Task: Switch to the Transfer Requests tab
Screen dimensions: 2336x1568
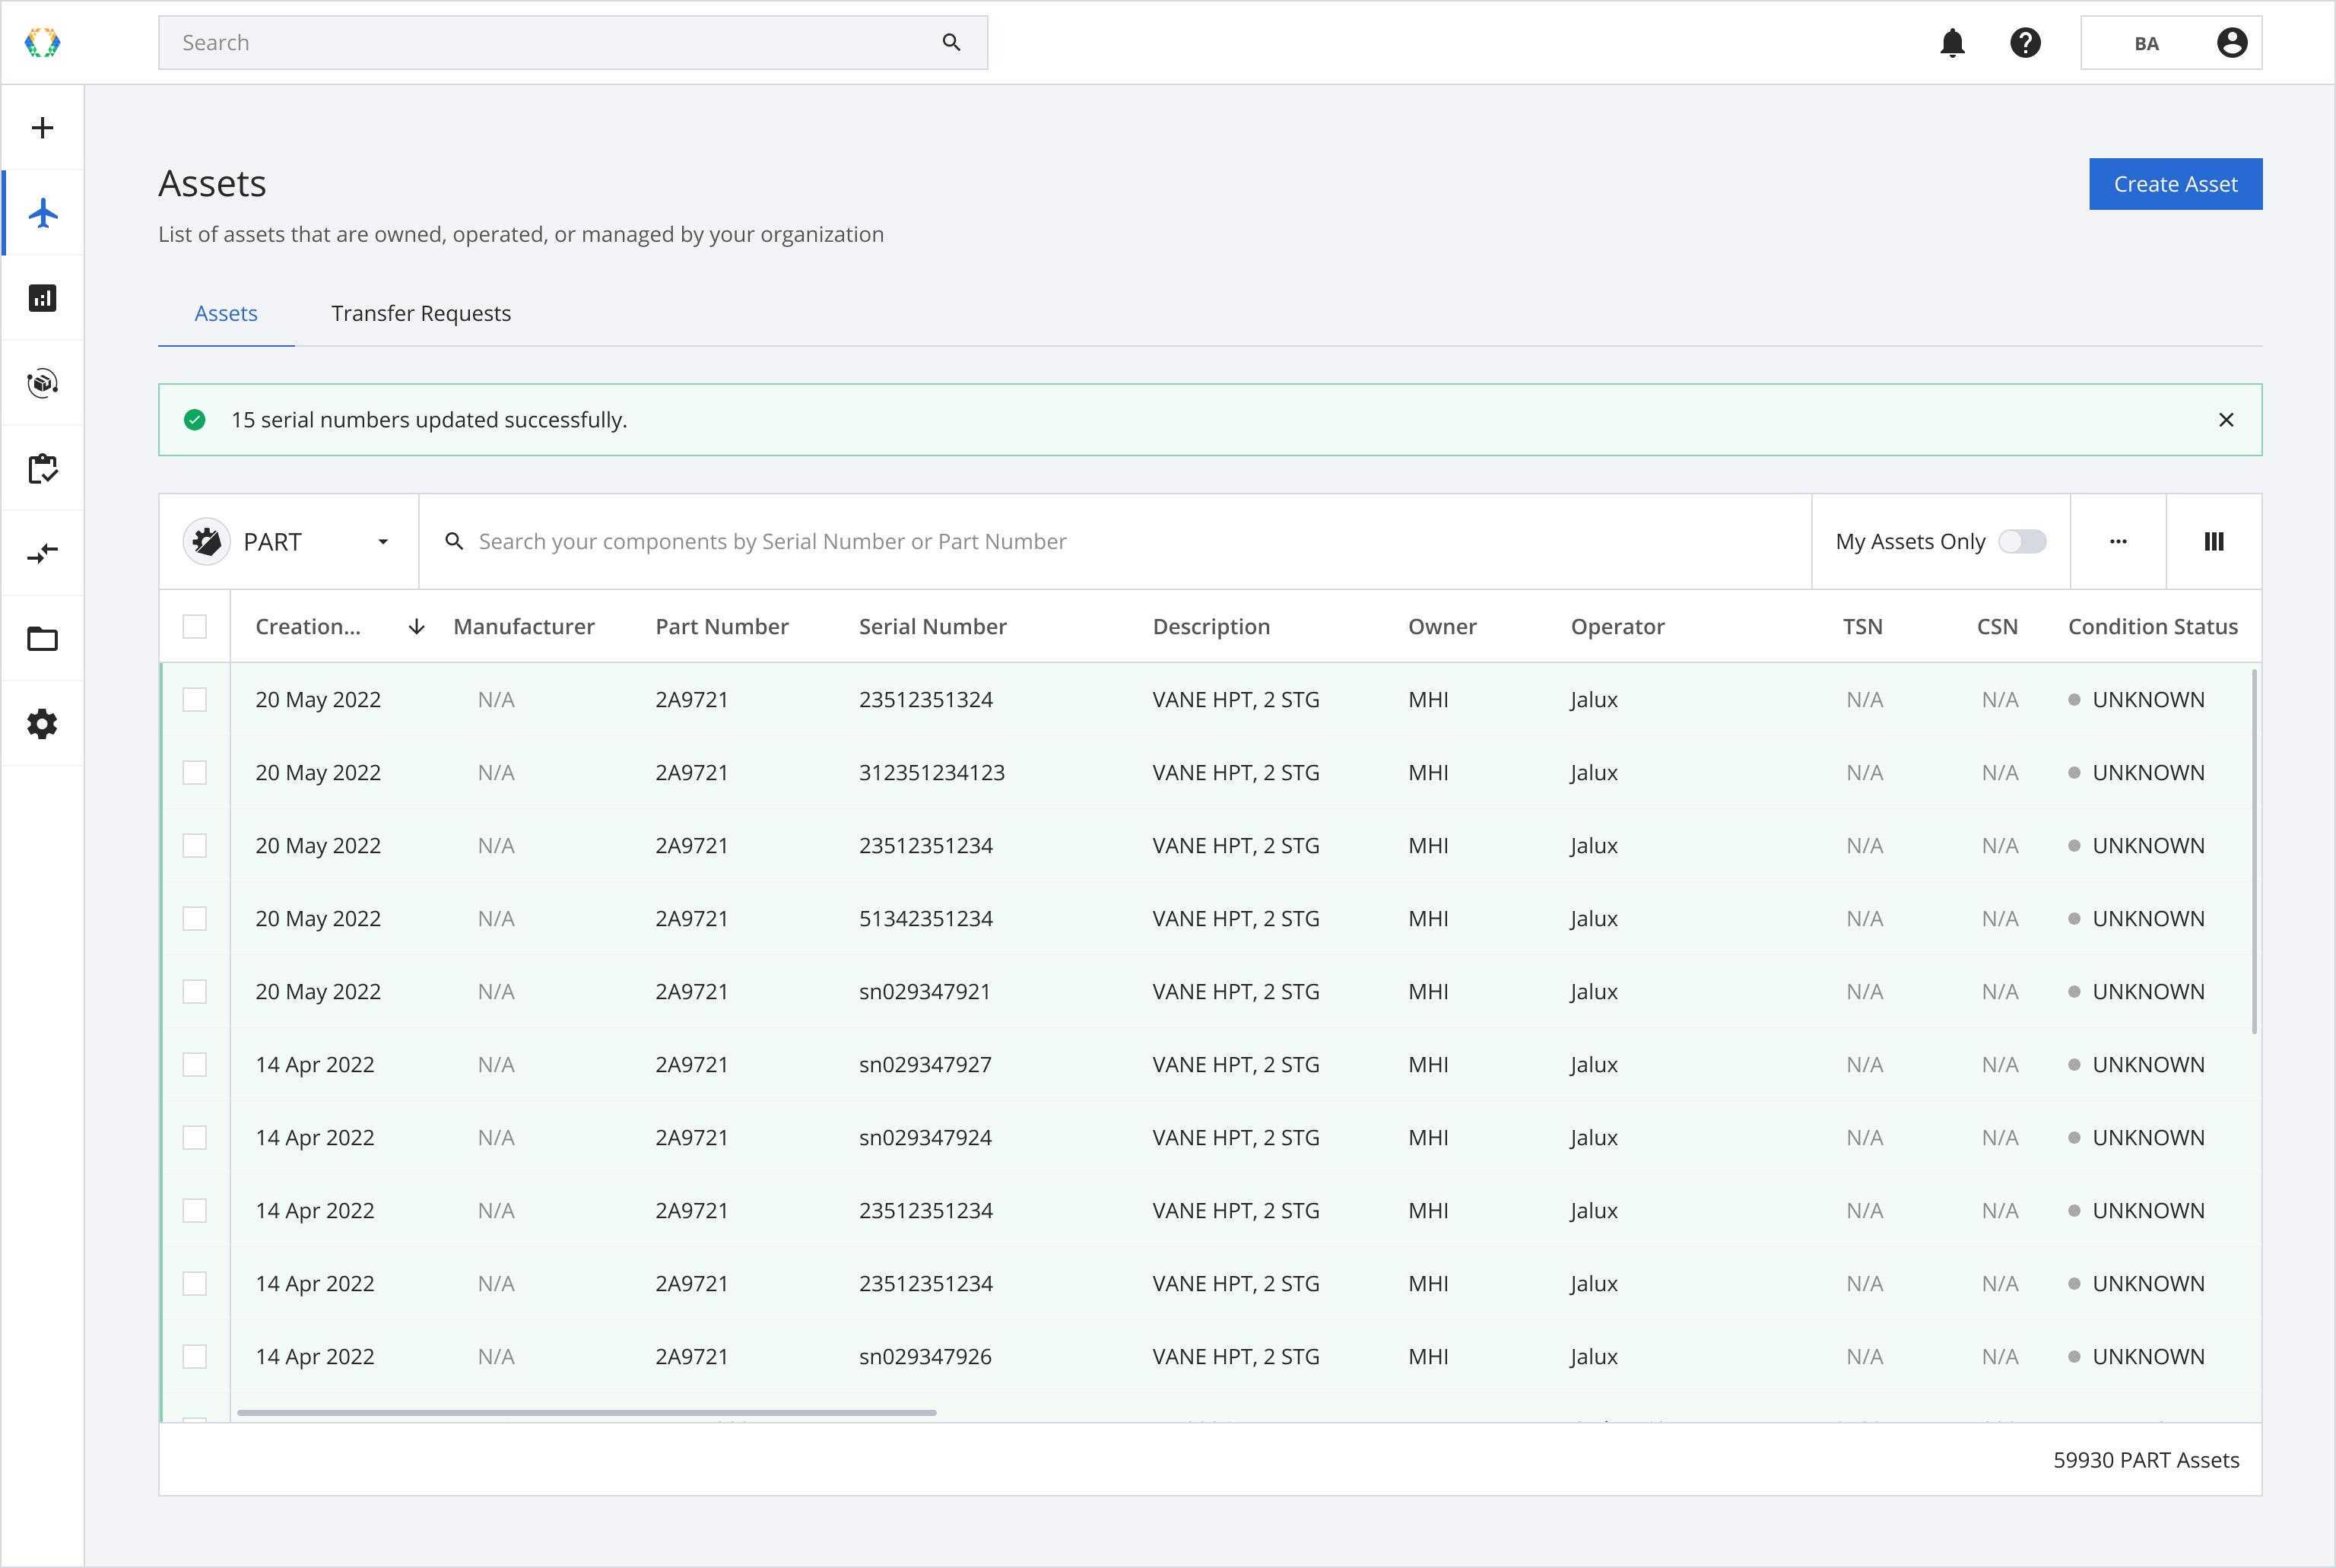Action: tap(421, 313)
